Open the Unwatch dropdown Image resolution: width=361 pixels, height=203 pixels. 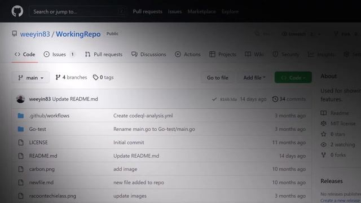[x=301, y=34]
